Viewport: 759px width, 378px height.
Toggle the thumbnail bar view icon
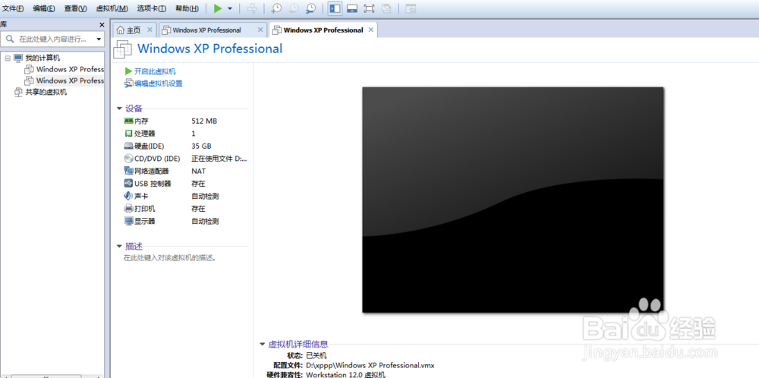[x=352, y=8]
